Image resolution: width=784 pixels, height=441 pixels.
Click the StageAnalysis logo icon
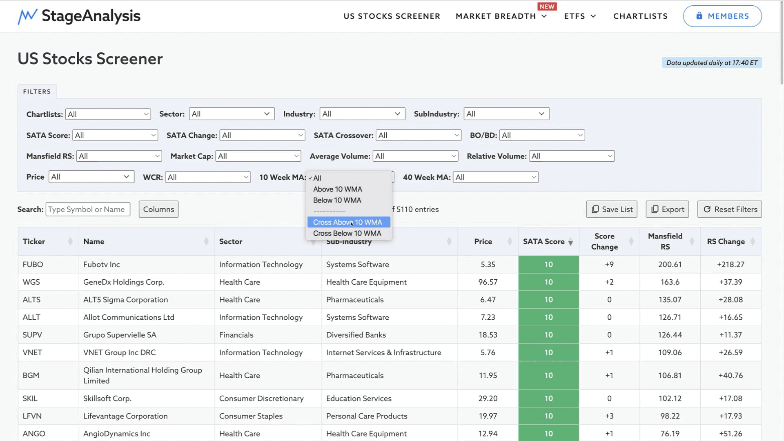(x=27, y=16)
